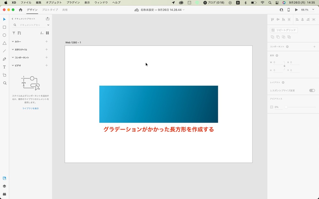Select the Rectangle tool

[x=4, y=27]
